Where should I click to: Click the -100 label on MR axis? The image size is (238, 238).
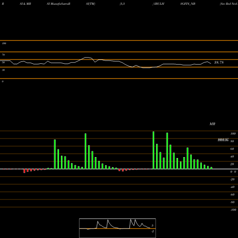point(233,210)
